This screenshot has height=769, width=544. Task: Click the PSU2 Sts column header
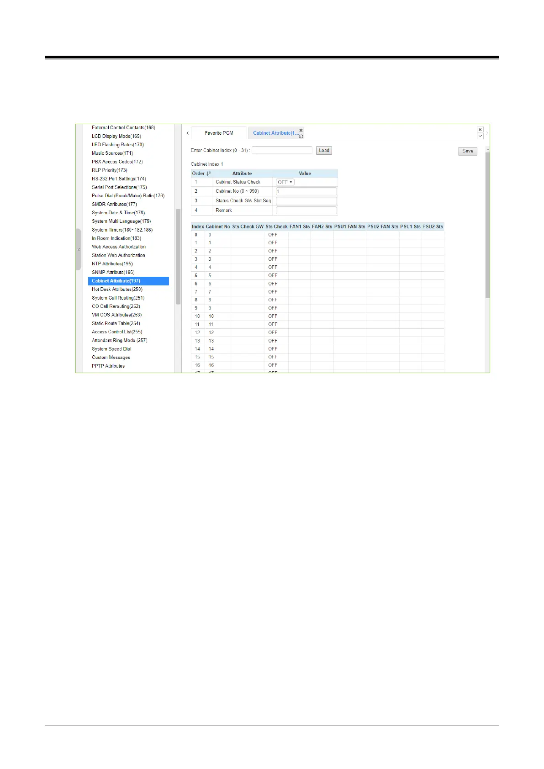click(433, 227)
